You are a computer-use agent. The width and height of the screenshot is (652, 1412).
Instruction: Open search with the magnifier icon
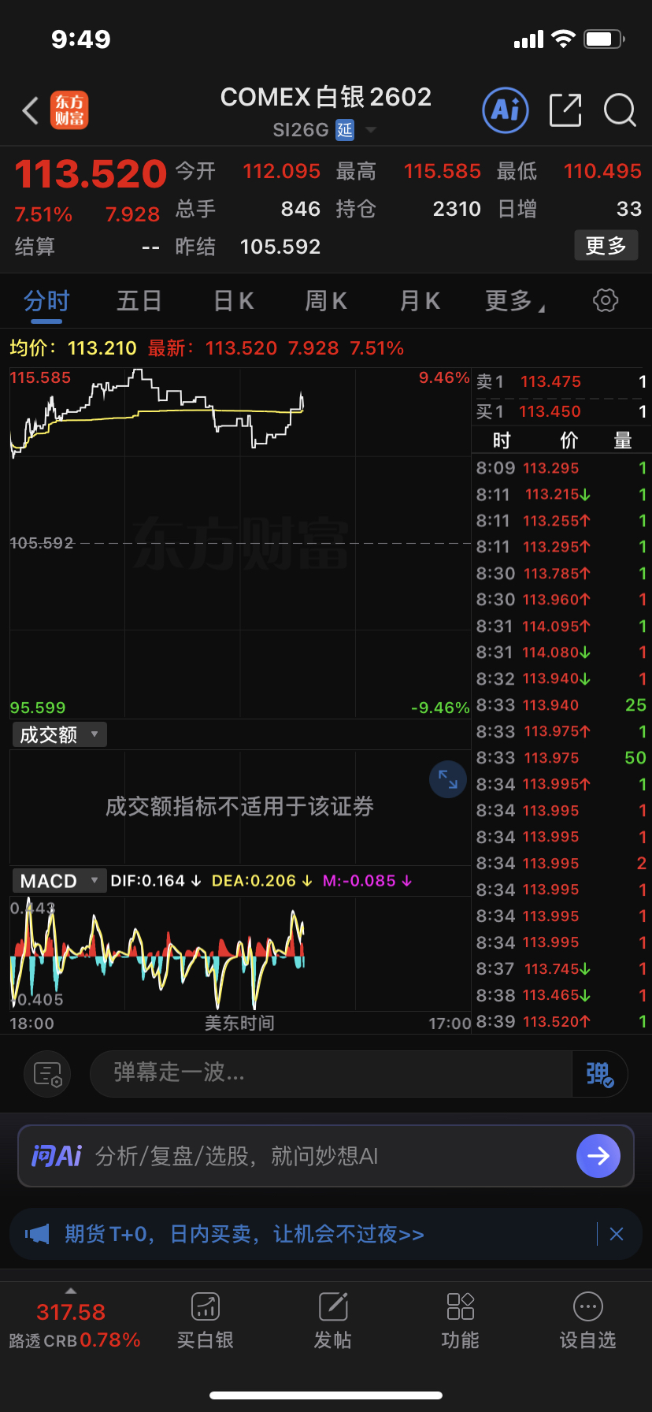(620, 110)
